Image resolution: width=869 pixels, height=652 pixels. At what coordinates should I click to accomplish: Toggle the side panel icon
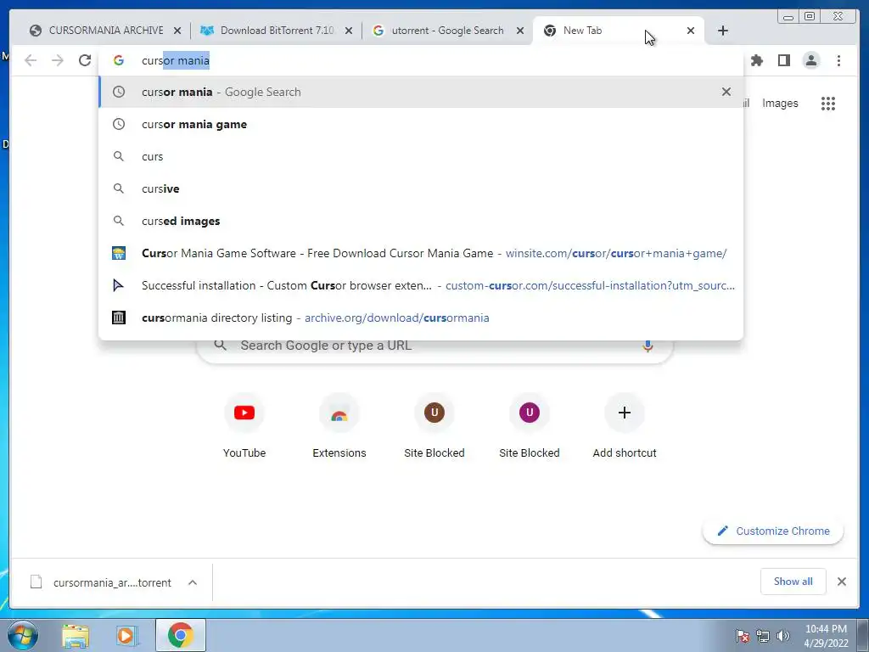pyautogui.click(x=783, y=60)
